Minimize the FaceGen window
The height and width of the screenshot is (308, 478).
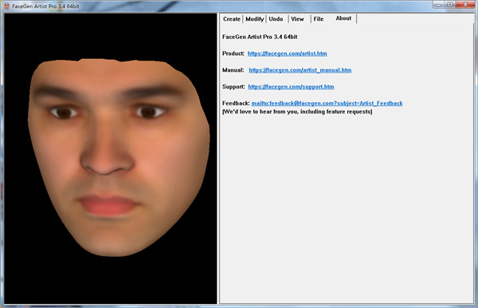click(x=438, y=5)
